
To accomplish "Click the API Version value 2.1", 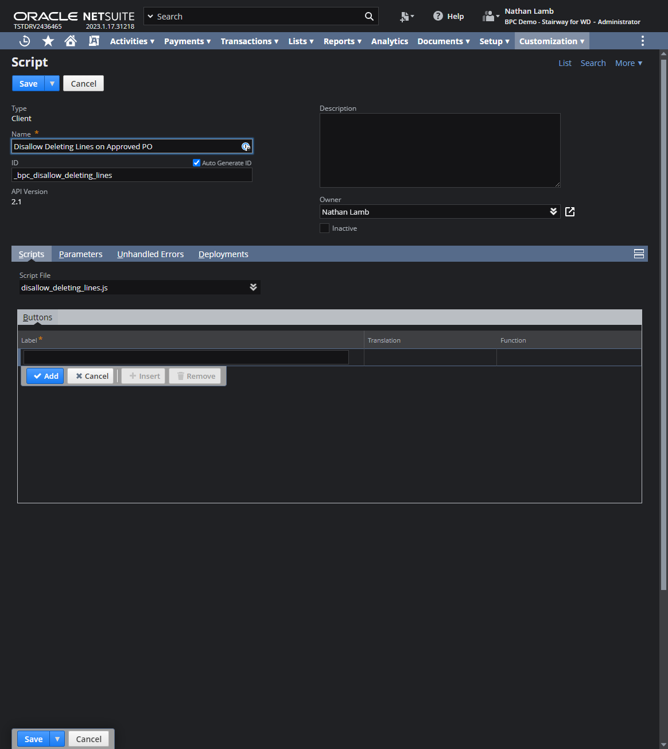I will (17, 202).
